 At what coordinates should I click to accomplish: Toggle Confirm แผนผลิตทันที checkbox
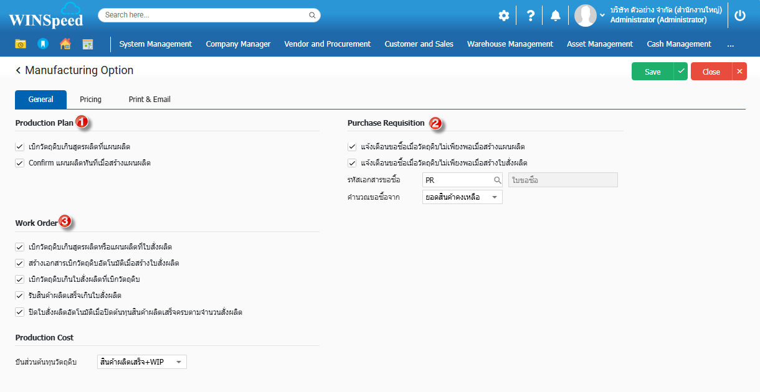(20, 163)
